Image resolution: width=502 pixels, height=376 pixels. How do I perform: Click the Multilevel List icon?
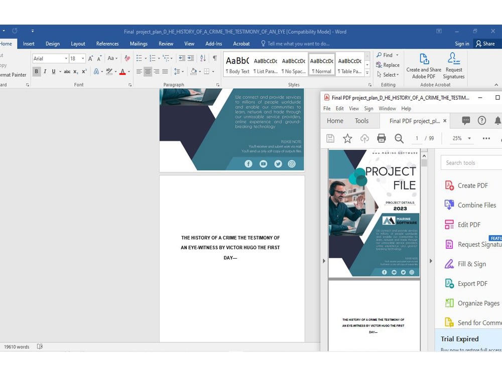[166, 58]
